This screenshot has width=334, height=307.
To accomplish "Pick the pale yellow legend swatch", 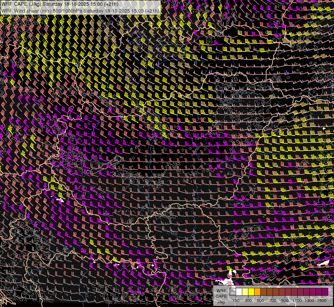I will [245, 292].
